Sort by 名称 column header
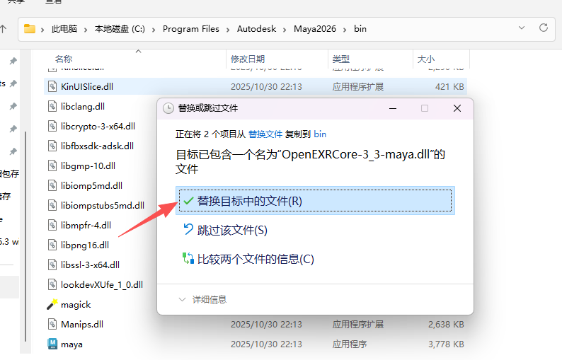Viewport: 562px width, 360px height. 64,59
